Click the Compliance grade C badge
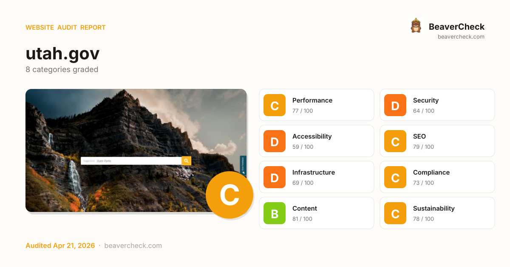Image resolution: width=510 pixels, height=267 pixels. click(395, 177)
